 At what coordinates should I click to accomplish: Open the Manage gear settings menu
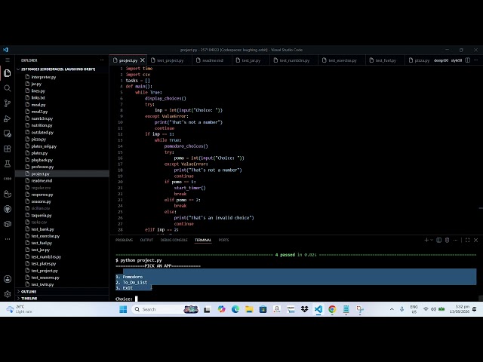(8, 294)
